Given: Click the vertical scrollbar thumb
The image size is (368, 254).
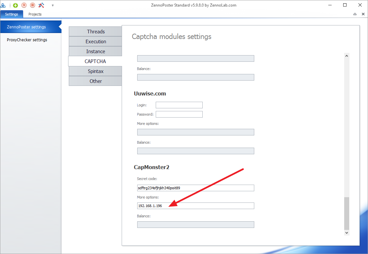Looking at the screenshot, I should pos(347,213).
